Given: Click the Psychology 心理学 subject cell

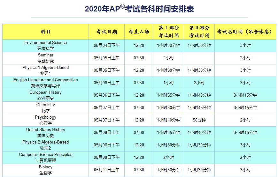Looking at the screenshot, I should click(45, 120).
